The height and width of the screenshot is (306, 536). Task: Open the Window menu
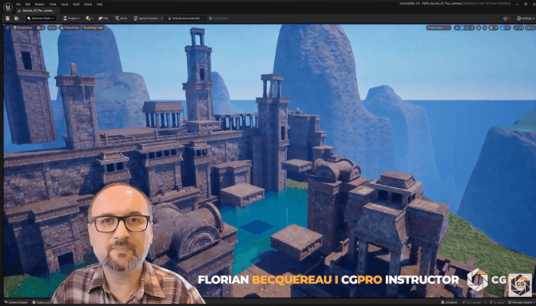[x=40, y=4]
